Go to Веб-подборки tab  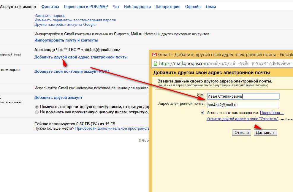(x=137, y=7)
